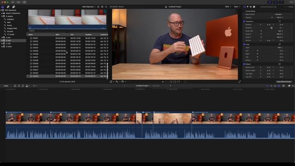Open the timeline Index button

pos(6,86)
